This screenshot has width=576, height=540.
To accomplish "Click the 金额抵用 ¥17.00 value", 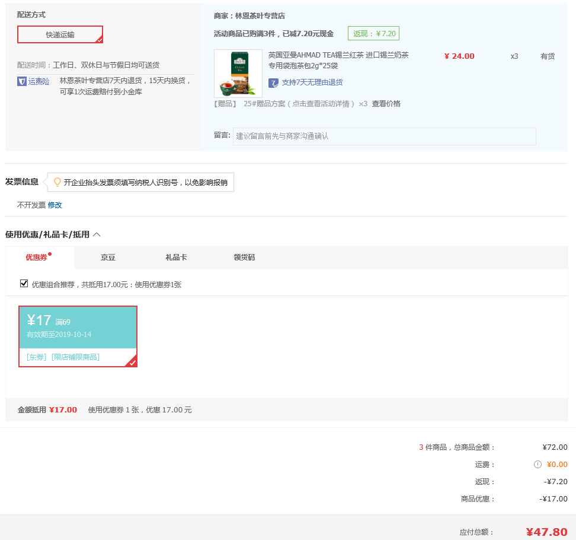I will 63,410.
